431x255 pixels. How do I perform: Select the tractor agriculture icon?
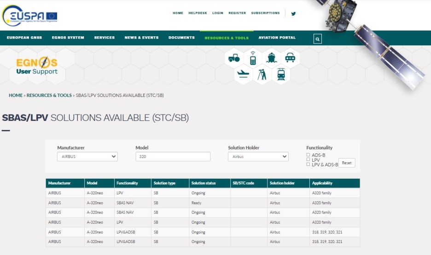234,58
